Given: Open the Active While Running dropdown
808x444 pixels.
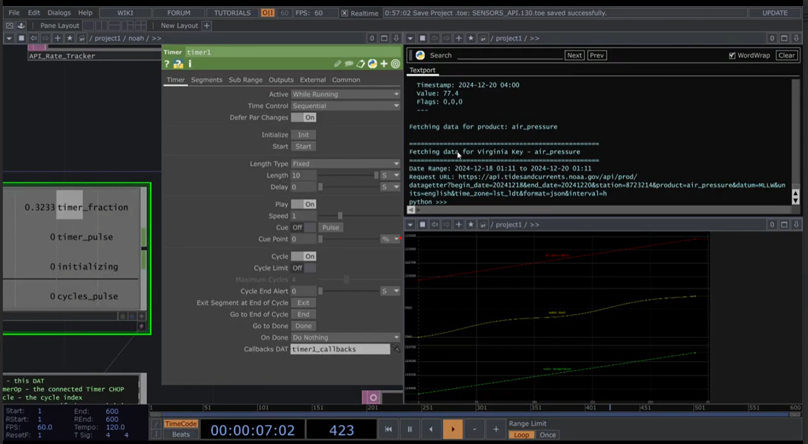Looking at the screenshot, I should pyautogui.click(x=345, y=94).
